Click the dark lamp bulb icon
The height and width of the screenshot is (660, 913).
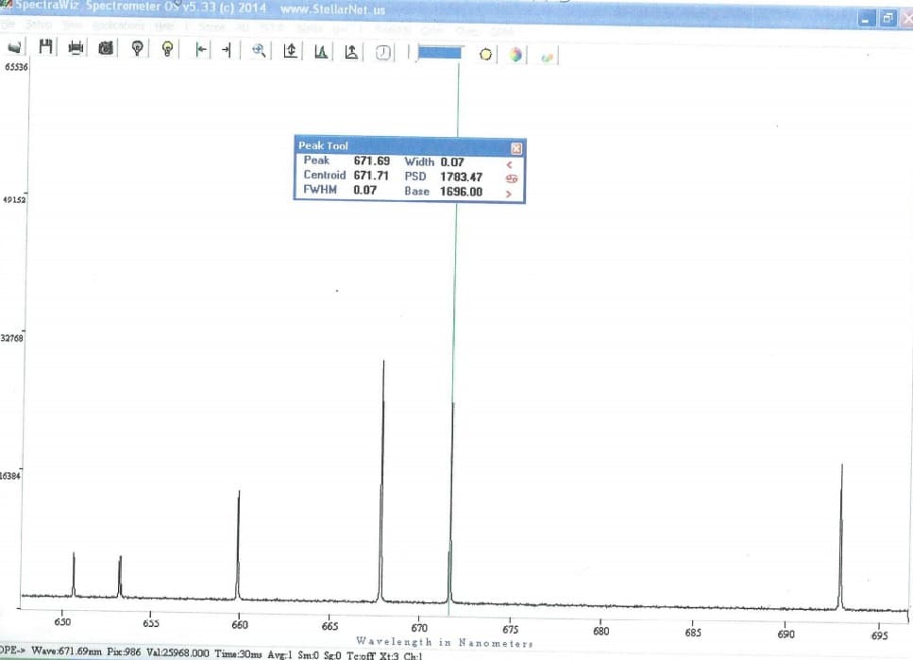138,48
